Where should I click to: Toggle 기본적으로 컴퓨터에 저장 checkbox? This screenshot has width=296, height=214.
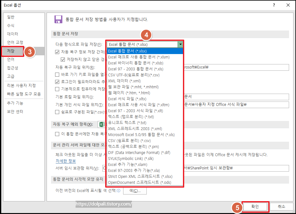pyautogui.click(x=57, y=89)
